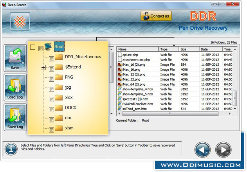Sort the file list by Name column
Image resolution: width=247 pixels, height=172 pixels.
[x=138, y=49]
